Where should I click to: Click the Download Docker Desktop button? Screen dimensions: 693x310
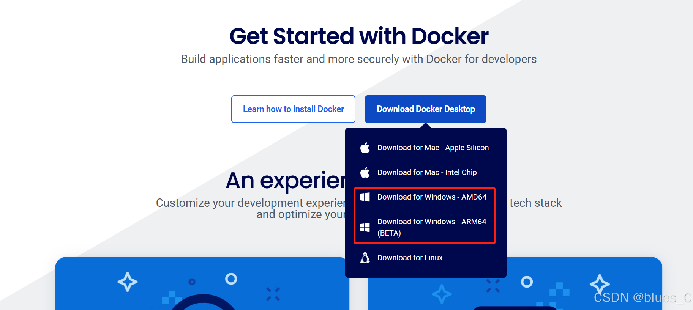[x=425, y=109]
